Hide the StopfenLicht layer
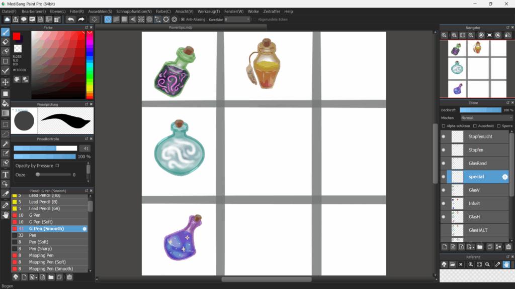The width and height of the screenshot is (515, 289). click(x=444, y=136)
